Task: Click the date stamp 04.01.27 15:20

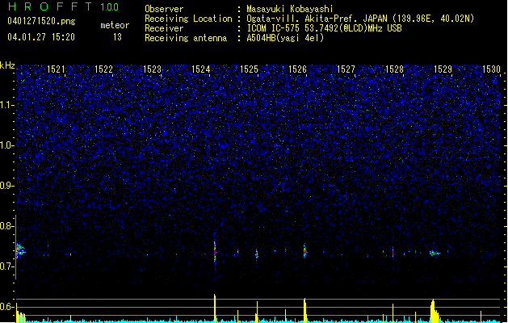Action: [41, 37]
